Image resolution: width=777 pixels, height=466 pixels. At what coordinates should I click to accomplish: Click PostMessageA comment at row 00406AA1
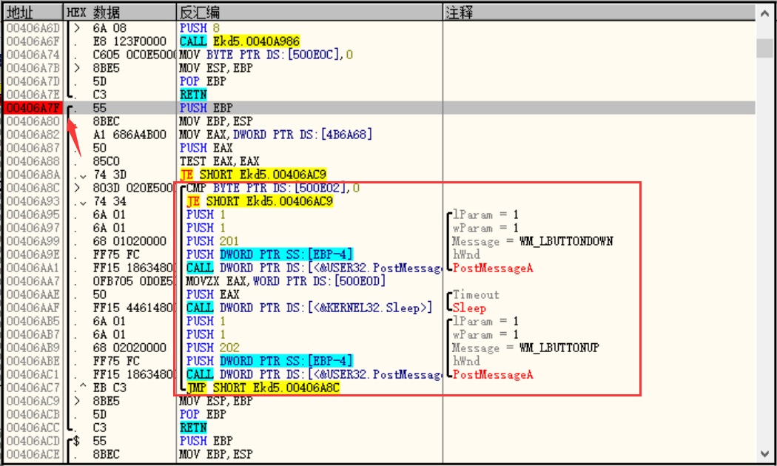tap(493, 269)
